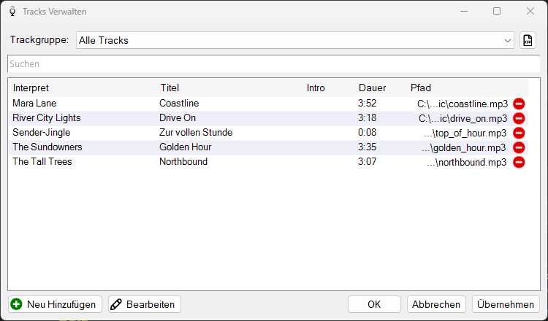Click the Drive On title cell
The height and width of the screenshot is (321, 548).
178,118
